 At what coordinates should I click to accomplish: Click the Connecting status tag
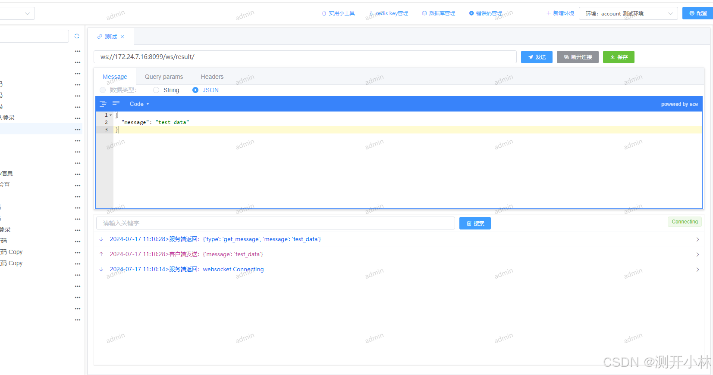(685, 222)
